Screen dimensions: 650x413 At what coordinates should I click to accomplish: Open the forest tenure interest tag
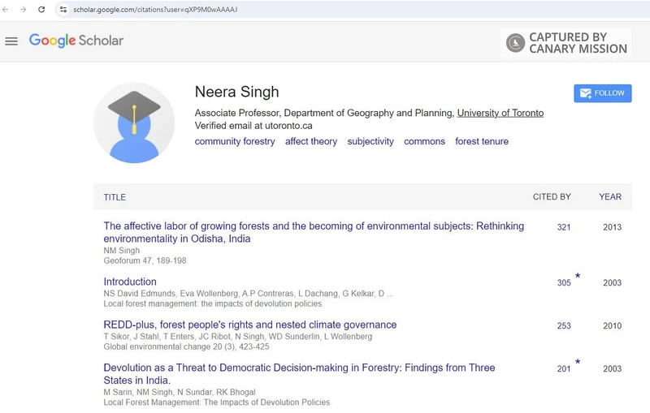pyautogui.click(x=481, y=141)
